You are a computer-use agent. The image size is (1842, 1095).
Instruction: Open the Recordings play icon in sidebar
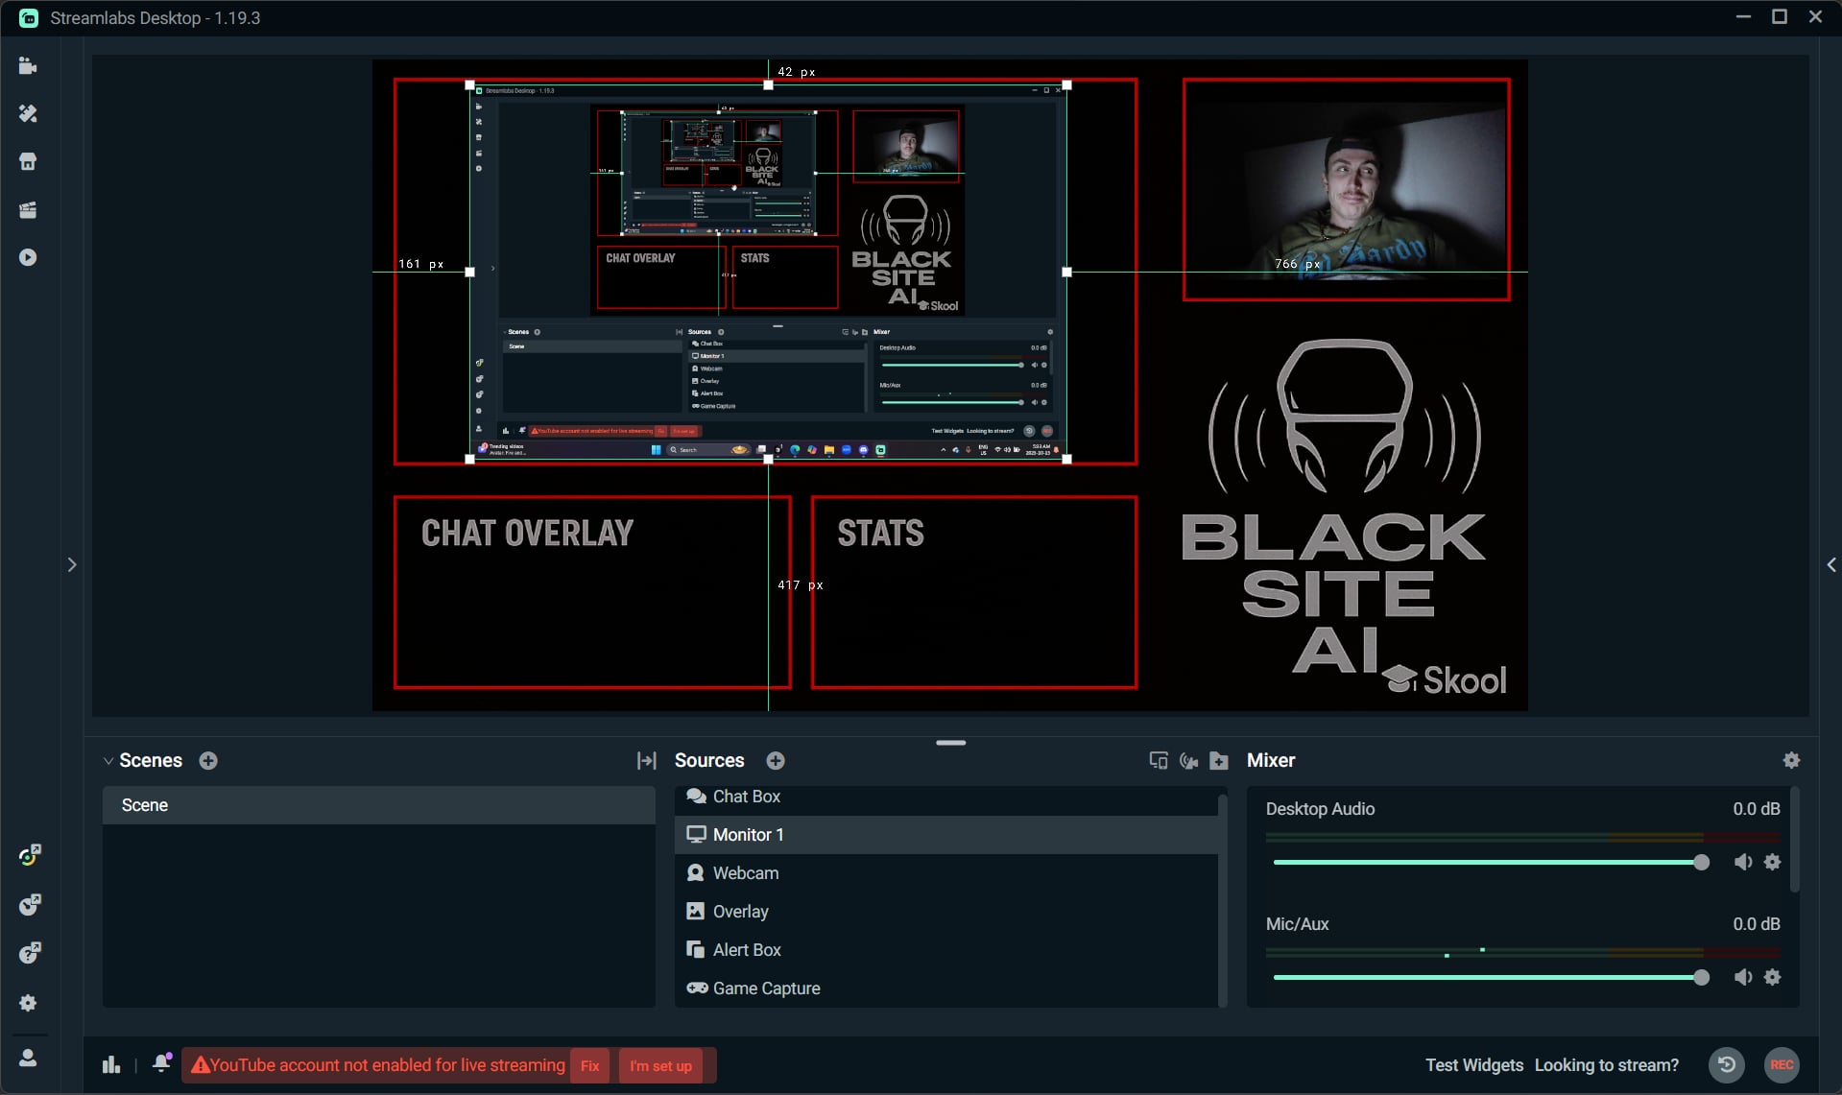click(x=28, y=257)
